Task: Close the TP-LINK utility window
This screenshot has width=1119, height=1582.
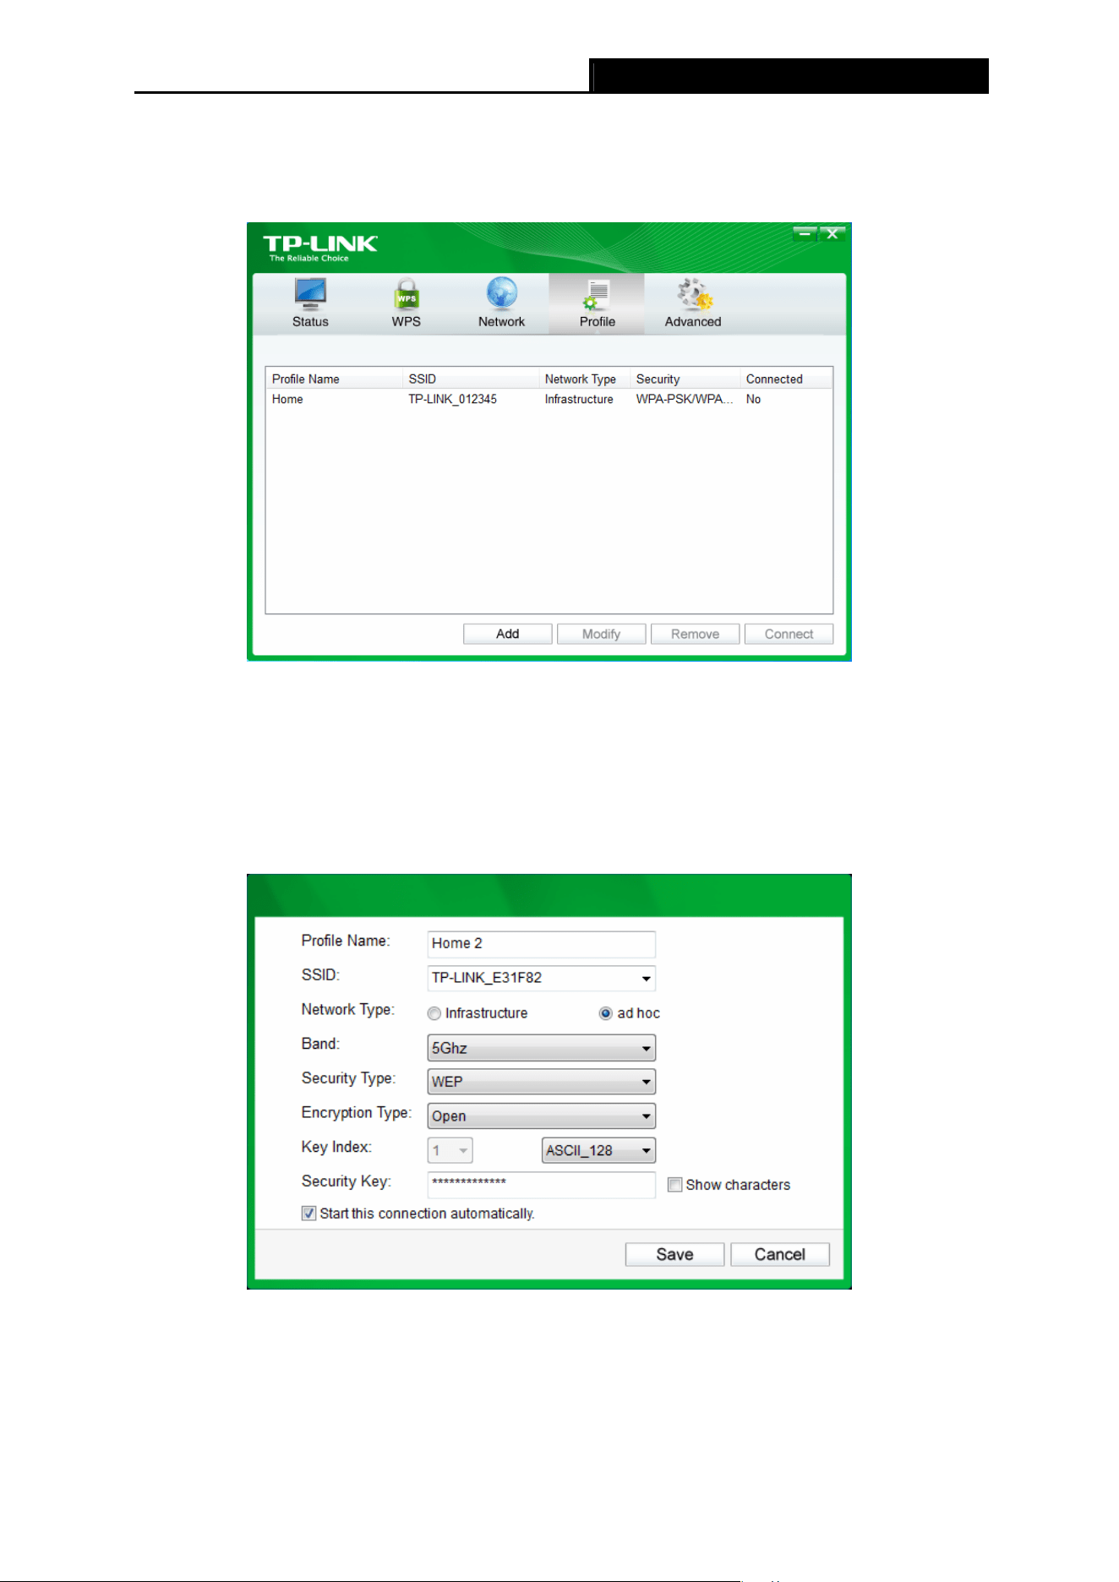Action: tap(832, 233)
